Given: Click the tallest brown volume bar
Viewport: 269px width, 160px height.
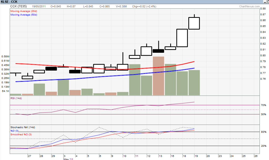Looking at the screenshot, I should click(159, 76).
